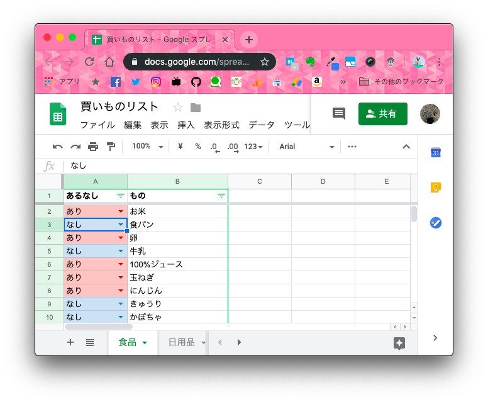Screen dimensions: 488x402
Task: Show all sheets list icon
Action: pos(90,342)
